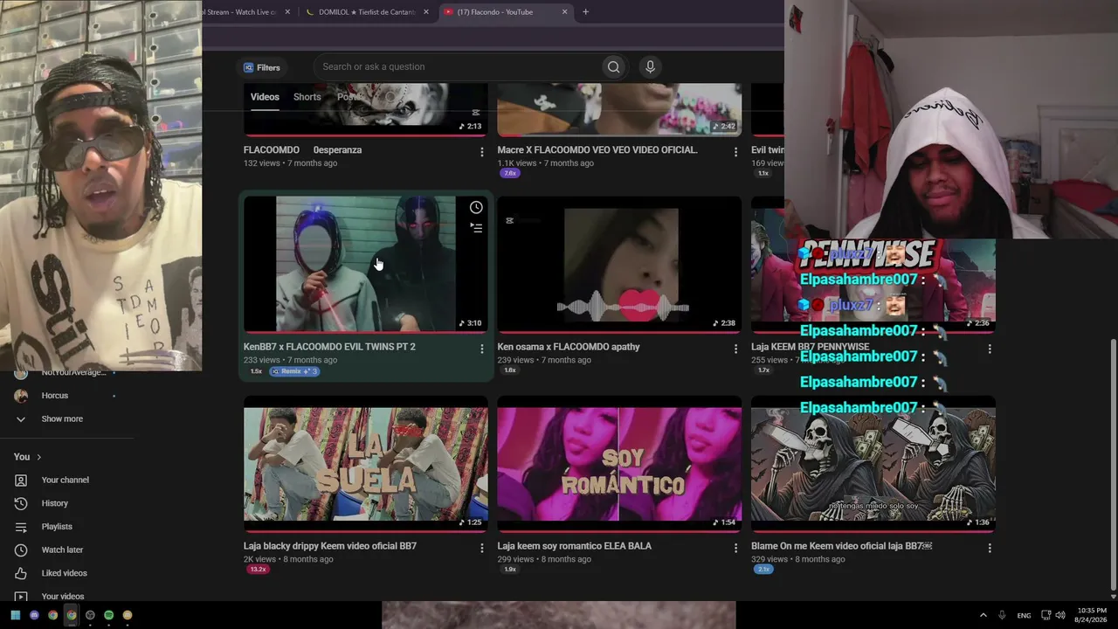Play the 'LA SUELA' thumbnail video

click(x=366, y=463)
